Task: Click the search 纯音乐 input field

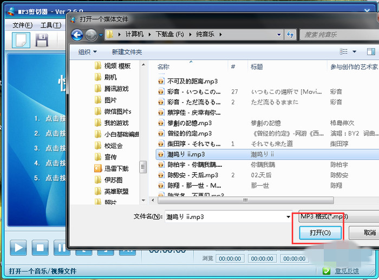Action: click(x=339, y=35)
